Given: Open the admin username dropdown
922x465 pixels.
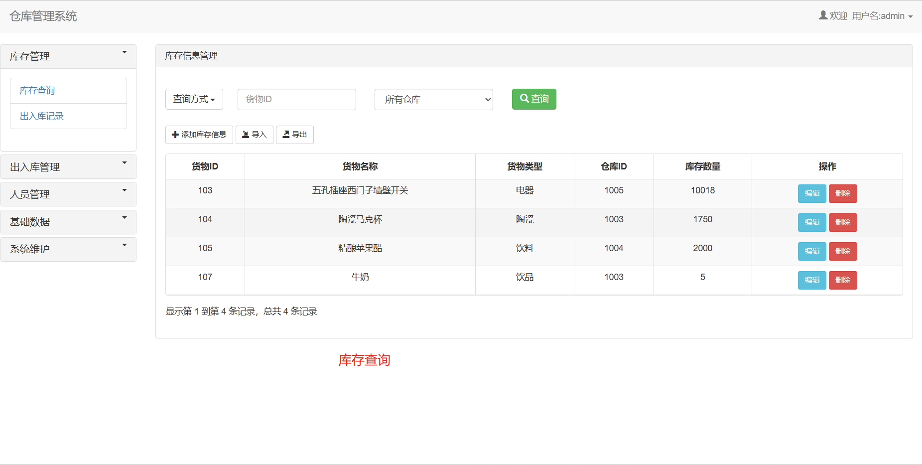Looking at the screenshot, I should [x=882, y=16].
